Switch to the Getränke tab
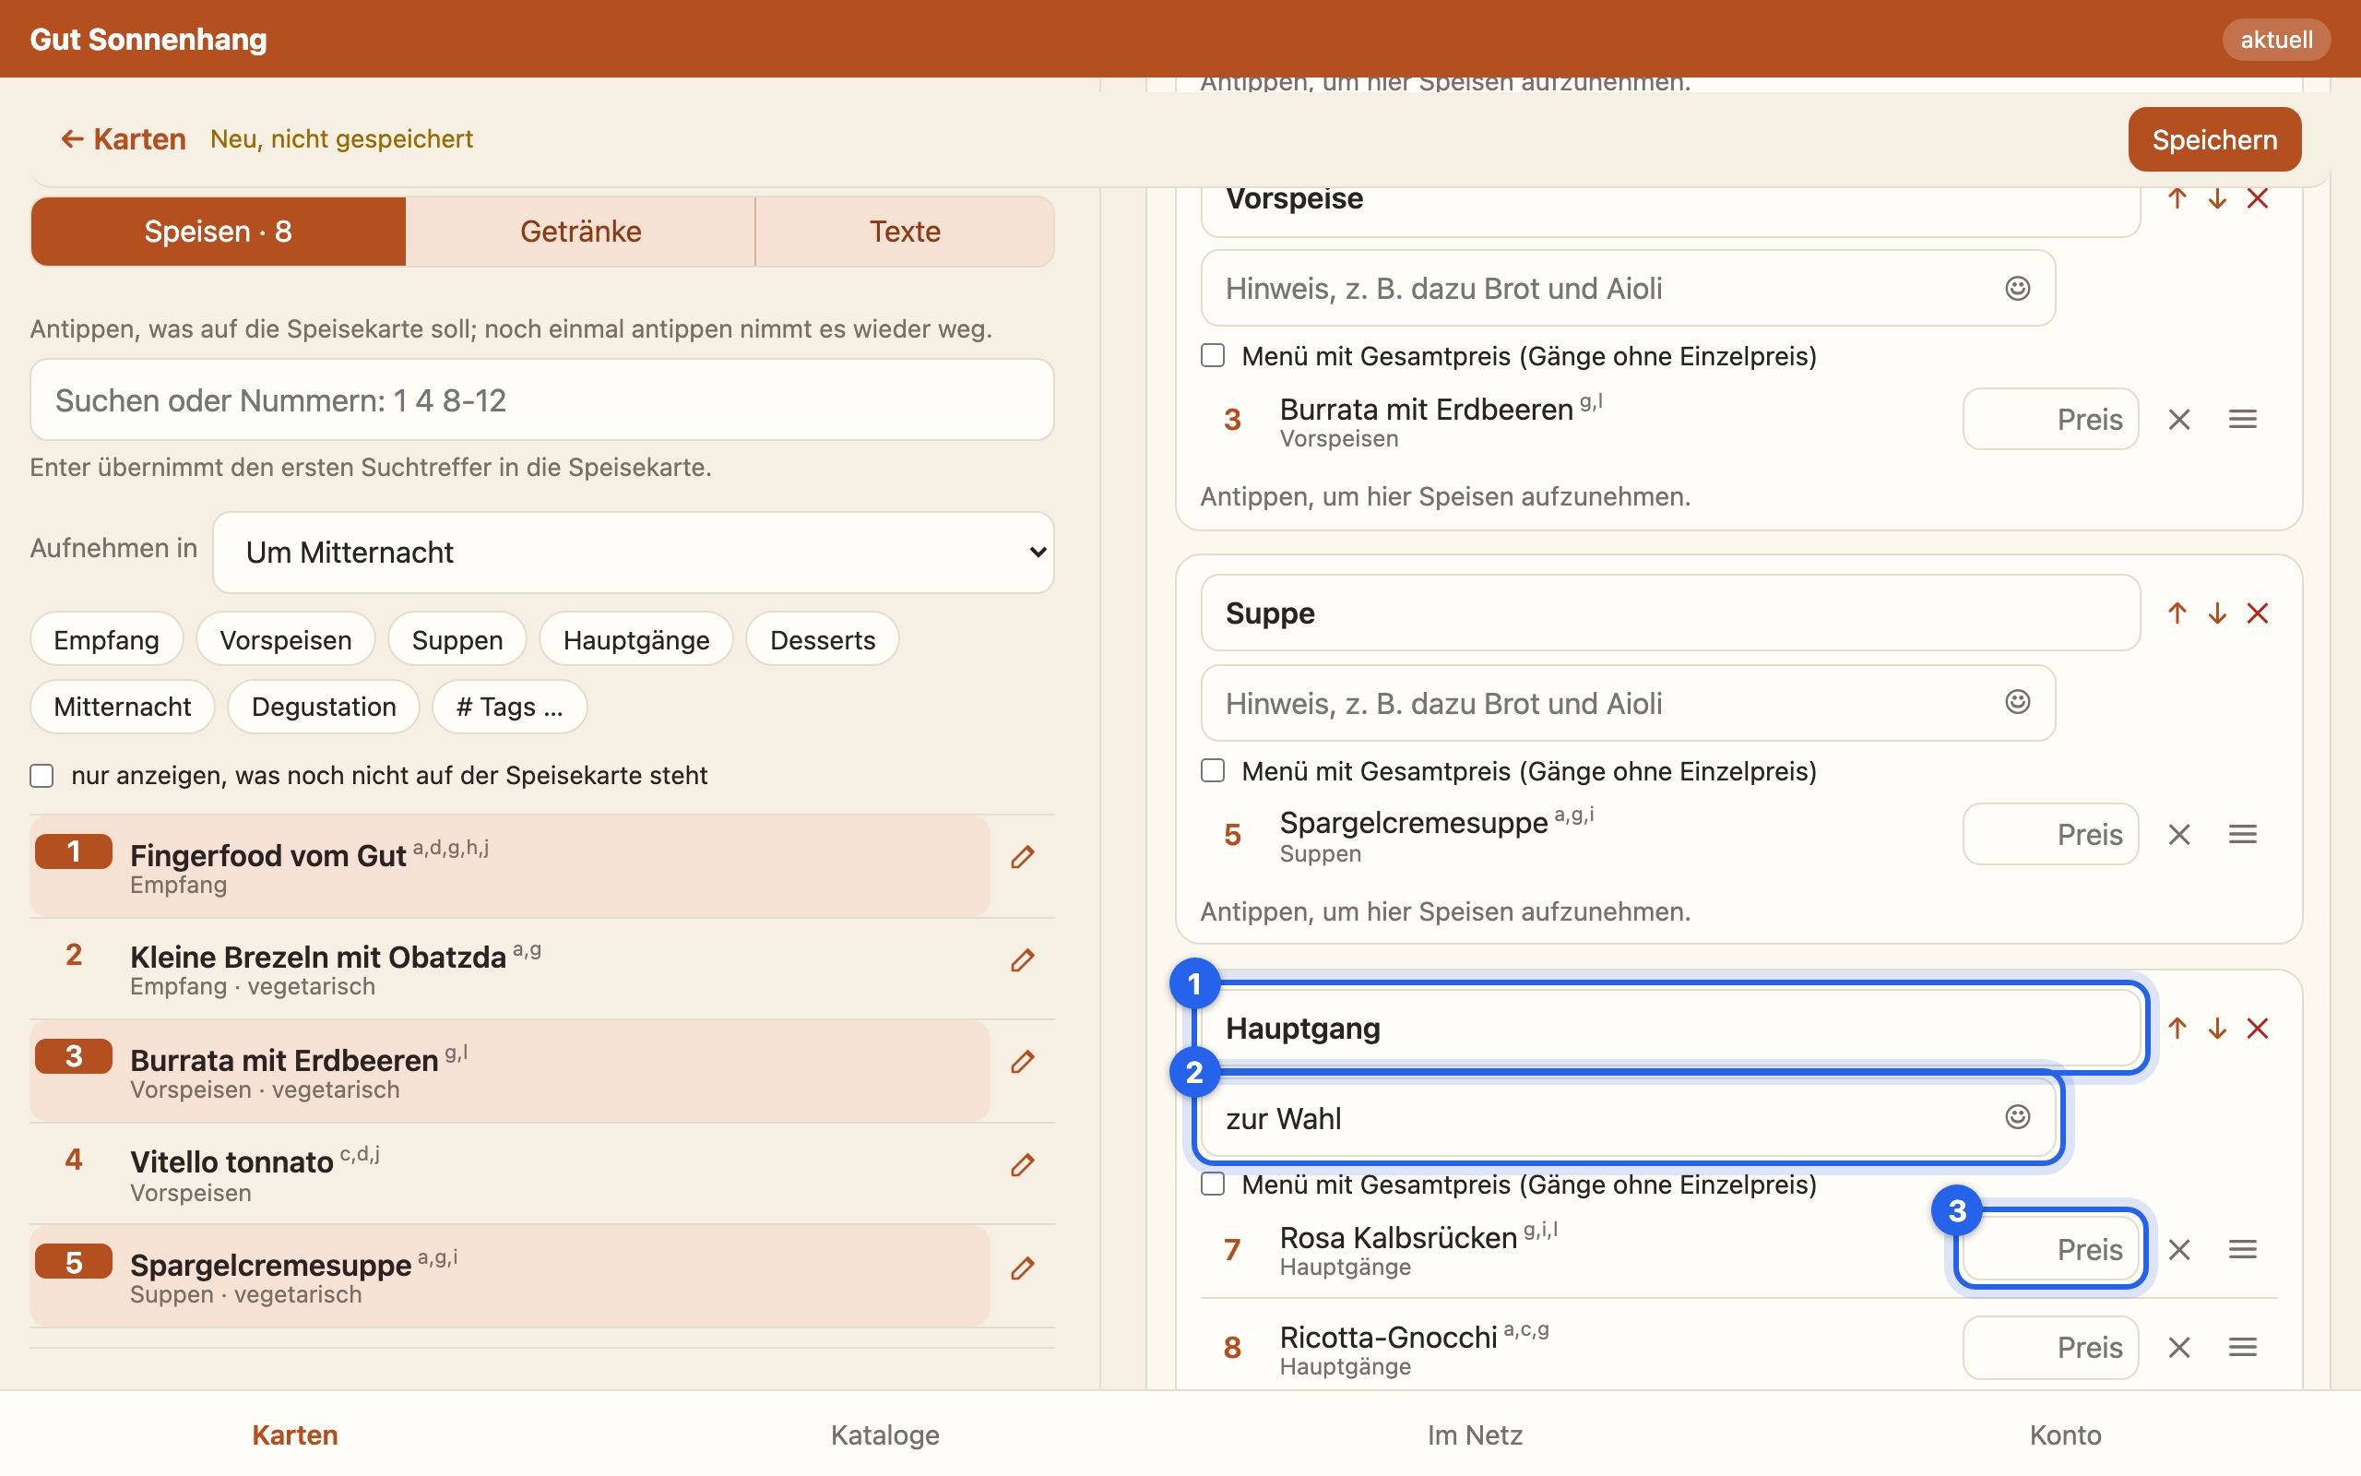This screenshot has width=2361, height=1476. (x=580, y=232)
